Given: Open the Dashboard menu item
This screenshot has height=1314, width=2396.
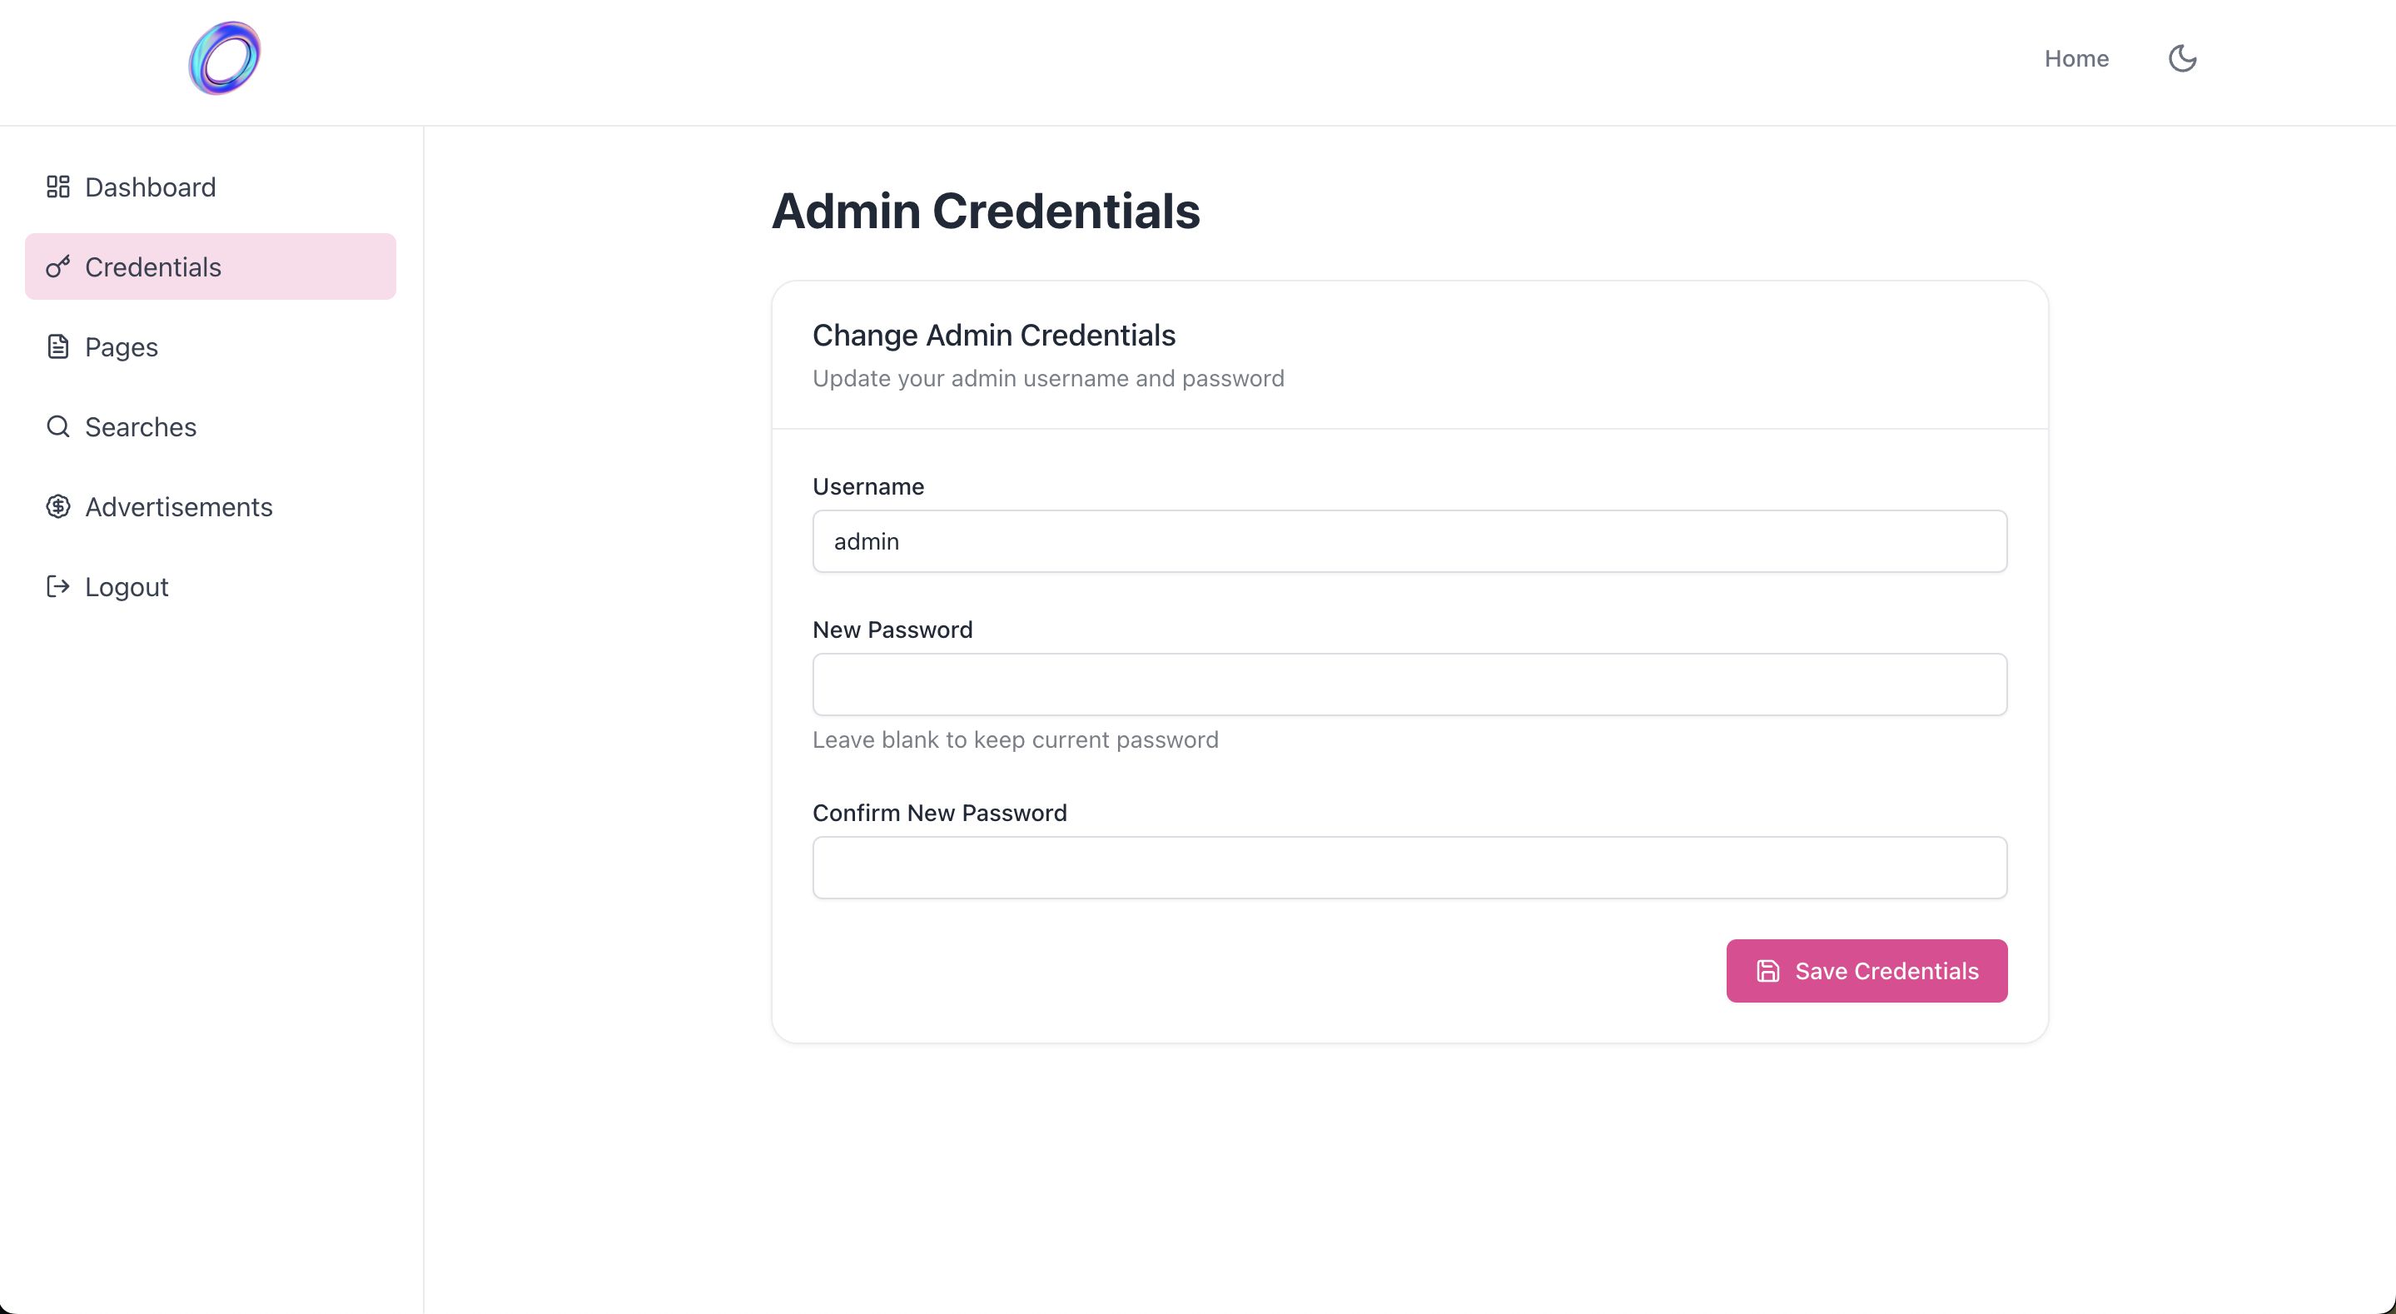Looking at the screenshot, I should (x=150, y=187).
